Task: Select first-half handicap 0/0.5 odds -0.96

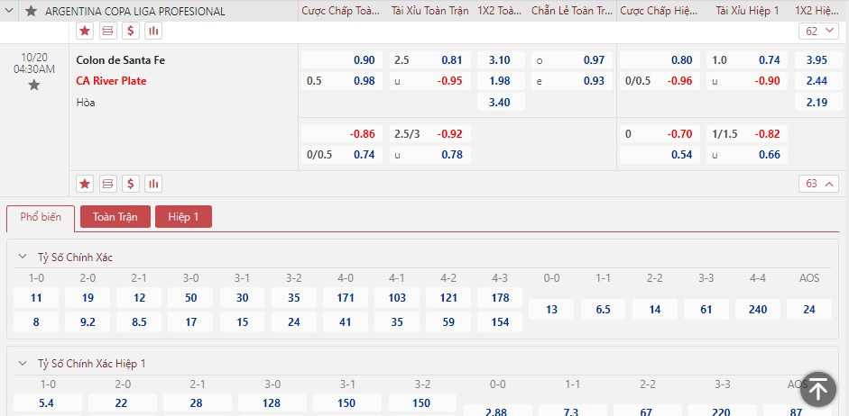Action: click(660, 81)
